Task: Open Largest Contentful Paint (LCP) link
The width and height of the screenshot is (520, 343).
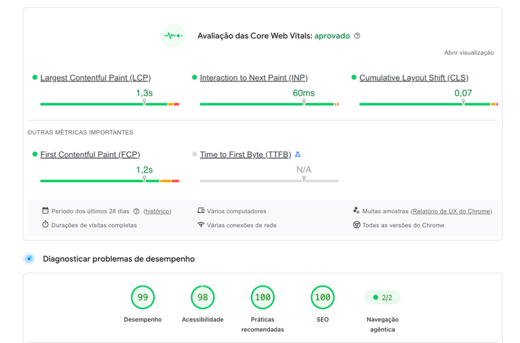Action: [96, 77]
